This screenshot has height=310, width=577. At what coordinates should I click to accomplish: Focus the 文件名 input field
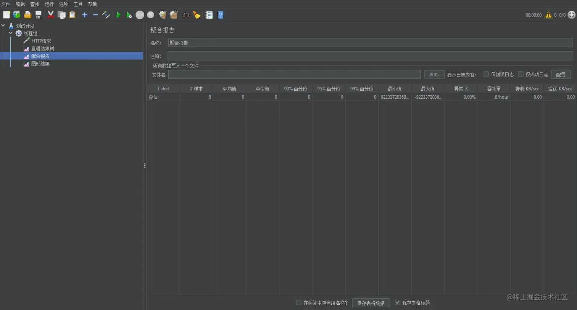pyautogui.click(x=295, y=75)
